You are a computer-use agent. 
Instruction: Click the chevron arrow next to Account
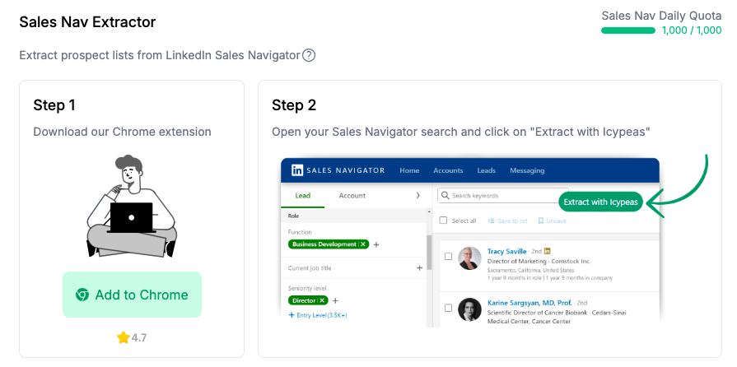pos(418,196)
